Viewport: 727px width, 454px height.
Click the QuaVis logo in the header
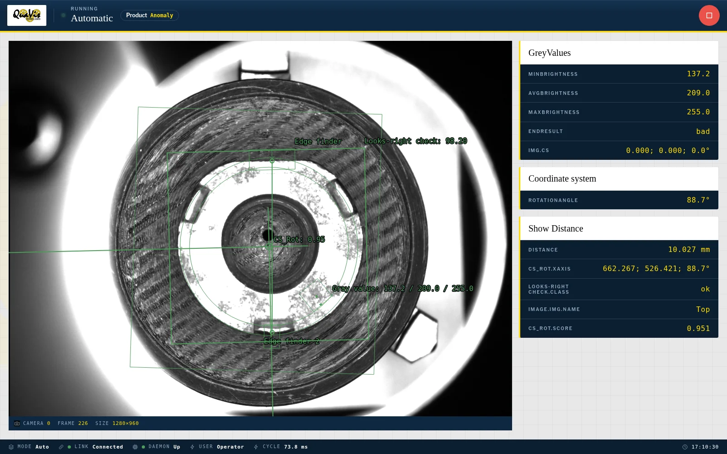pos(27,15)
